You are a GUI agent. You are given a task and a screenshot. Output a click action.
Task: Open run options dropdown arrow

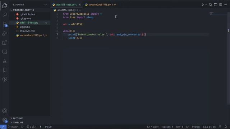[x=206, y=5]
